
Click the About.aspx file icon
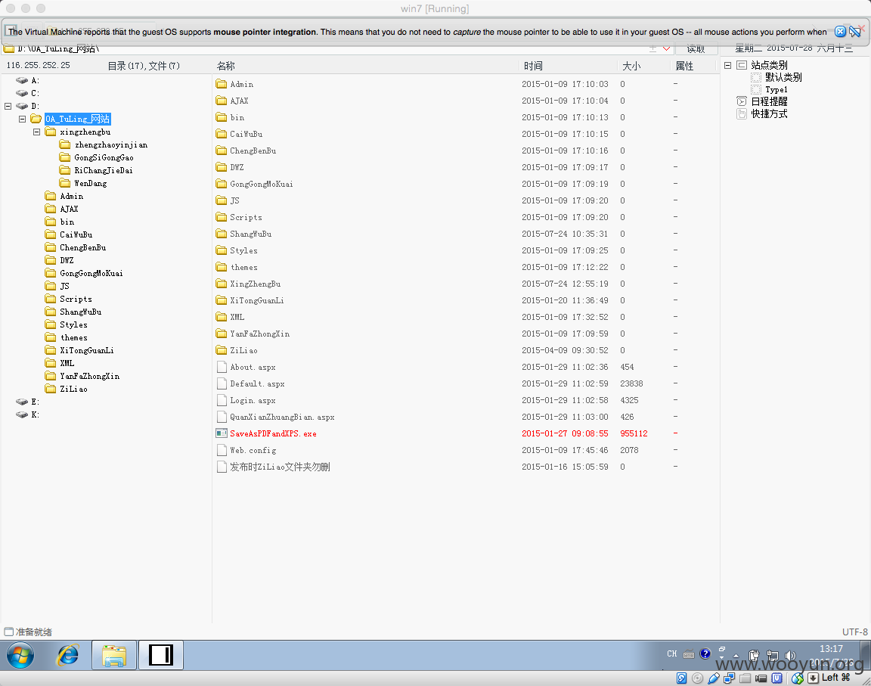click(x=222, y=367)
